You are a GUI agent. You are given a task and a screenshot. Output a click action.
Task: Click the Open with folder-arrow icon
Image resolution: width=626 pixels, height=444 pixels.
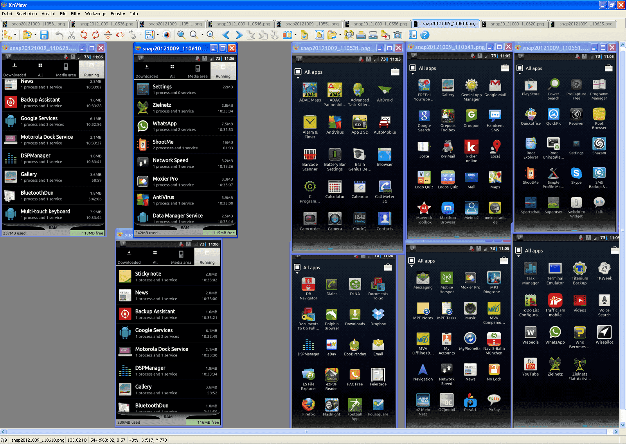332,35
